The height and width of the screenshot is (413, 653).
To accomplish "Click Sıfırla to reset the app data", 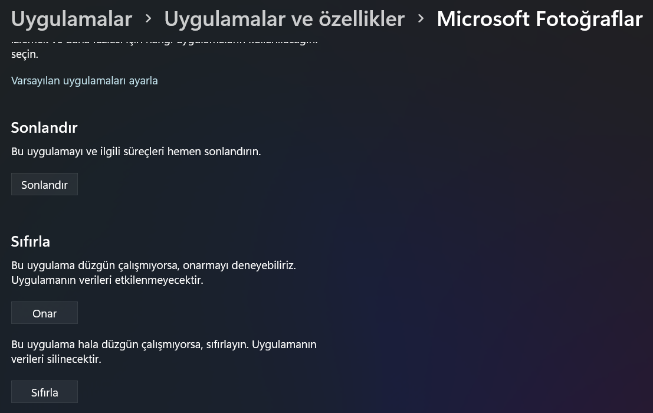I will [x=44, y=392].
